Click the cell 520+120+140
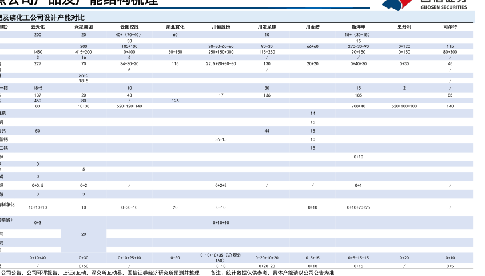Screen dimensions: 485x276 129,106
